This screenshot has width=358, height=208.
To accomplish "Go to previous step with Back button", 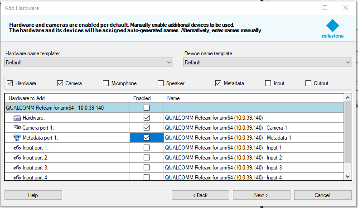I will [200, 195].
